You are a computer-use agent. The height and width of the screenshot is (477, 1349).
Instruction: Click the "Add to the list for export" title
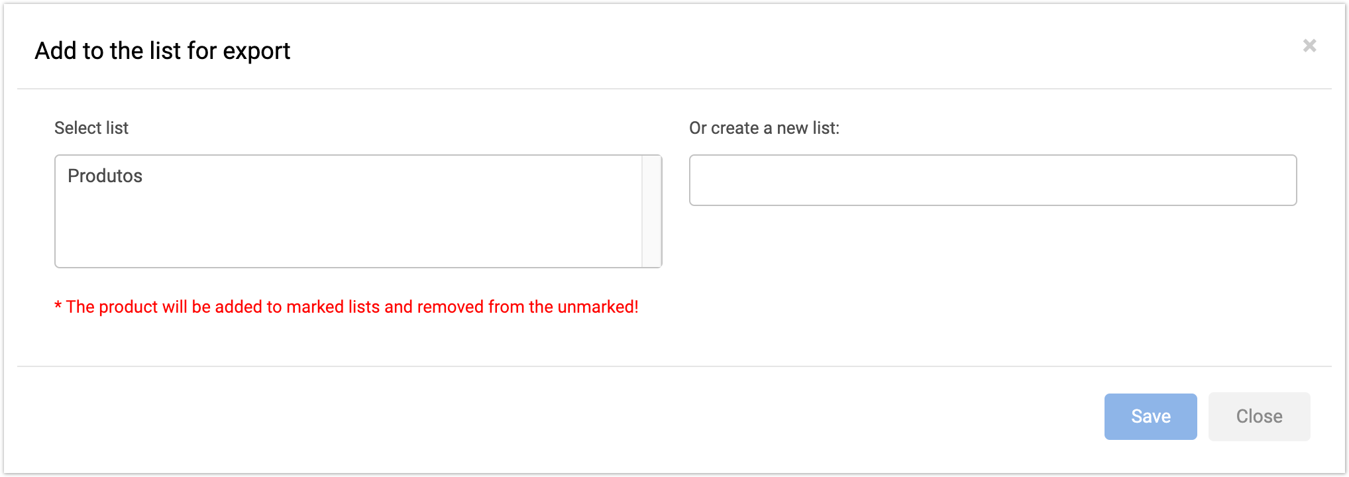click(x=162, y=51)
